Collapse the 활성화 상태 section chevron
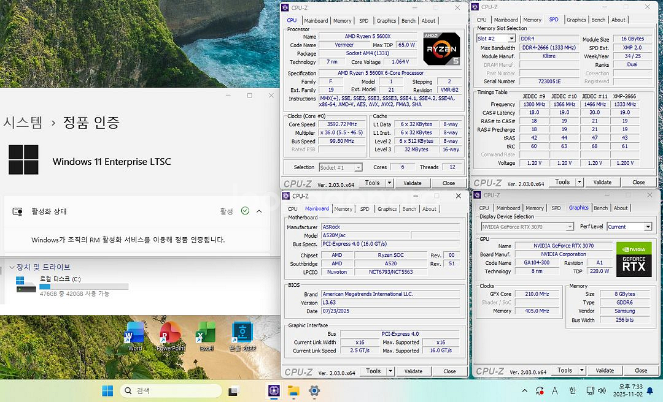 click(x=258, y=210)
